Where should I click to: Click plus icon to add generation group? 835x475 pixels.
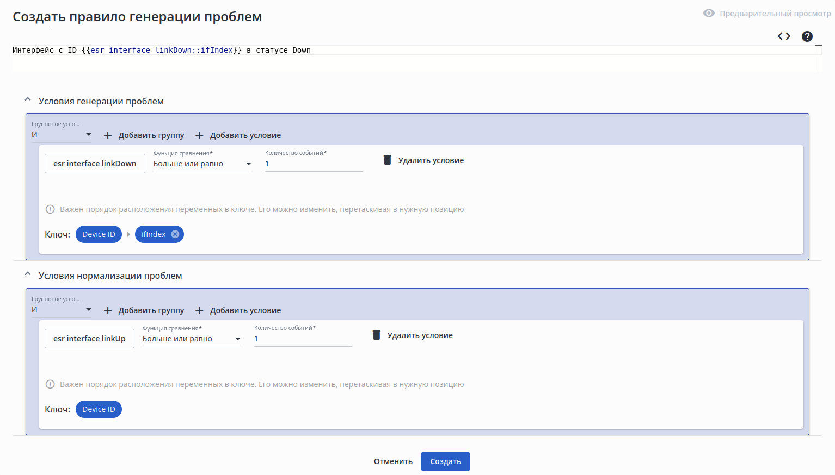(108, 135)
